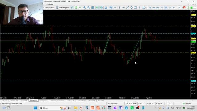The height and width of the screenshot is (111, 197).
Task: Zoom in on the chart
Action: [x=85, y=8]
